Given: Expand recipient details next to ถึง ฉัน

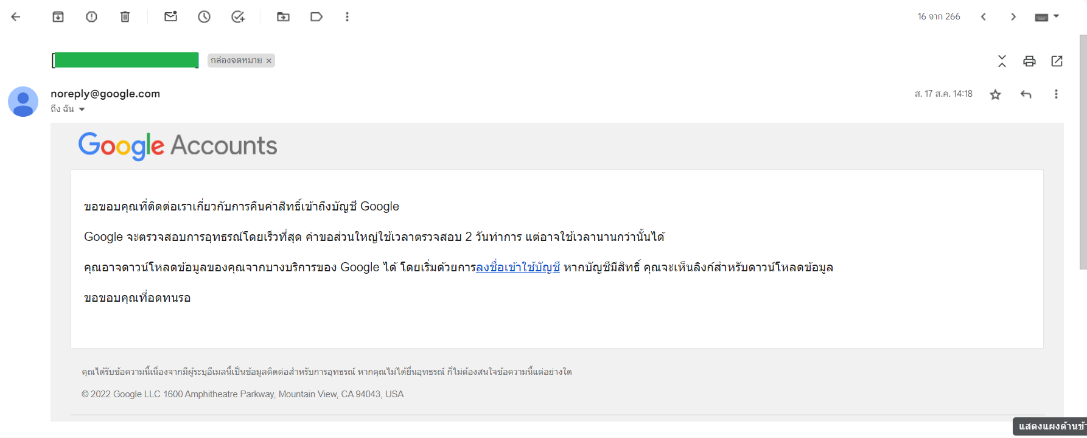Looking at the screenshot, I should tap(82, 109).
